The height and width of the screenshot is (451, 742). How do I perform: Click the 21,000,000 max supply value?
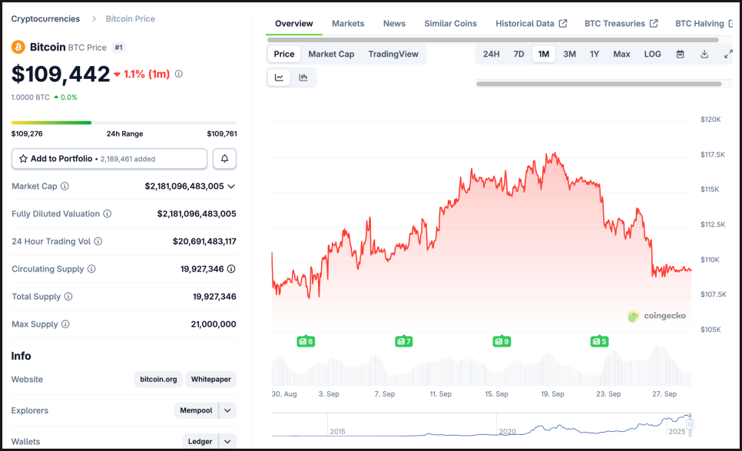tap(214, 324)
